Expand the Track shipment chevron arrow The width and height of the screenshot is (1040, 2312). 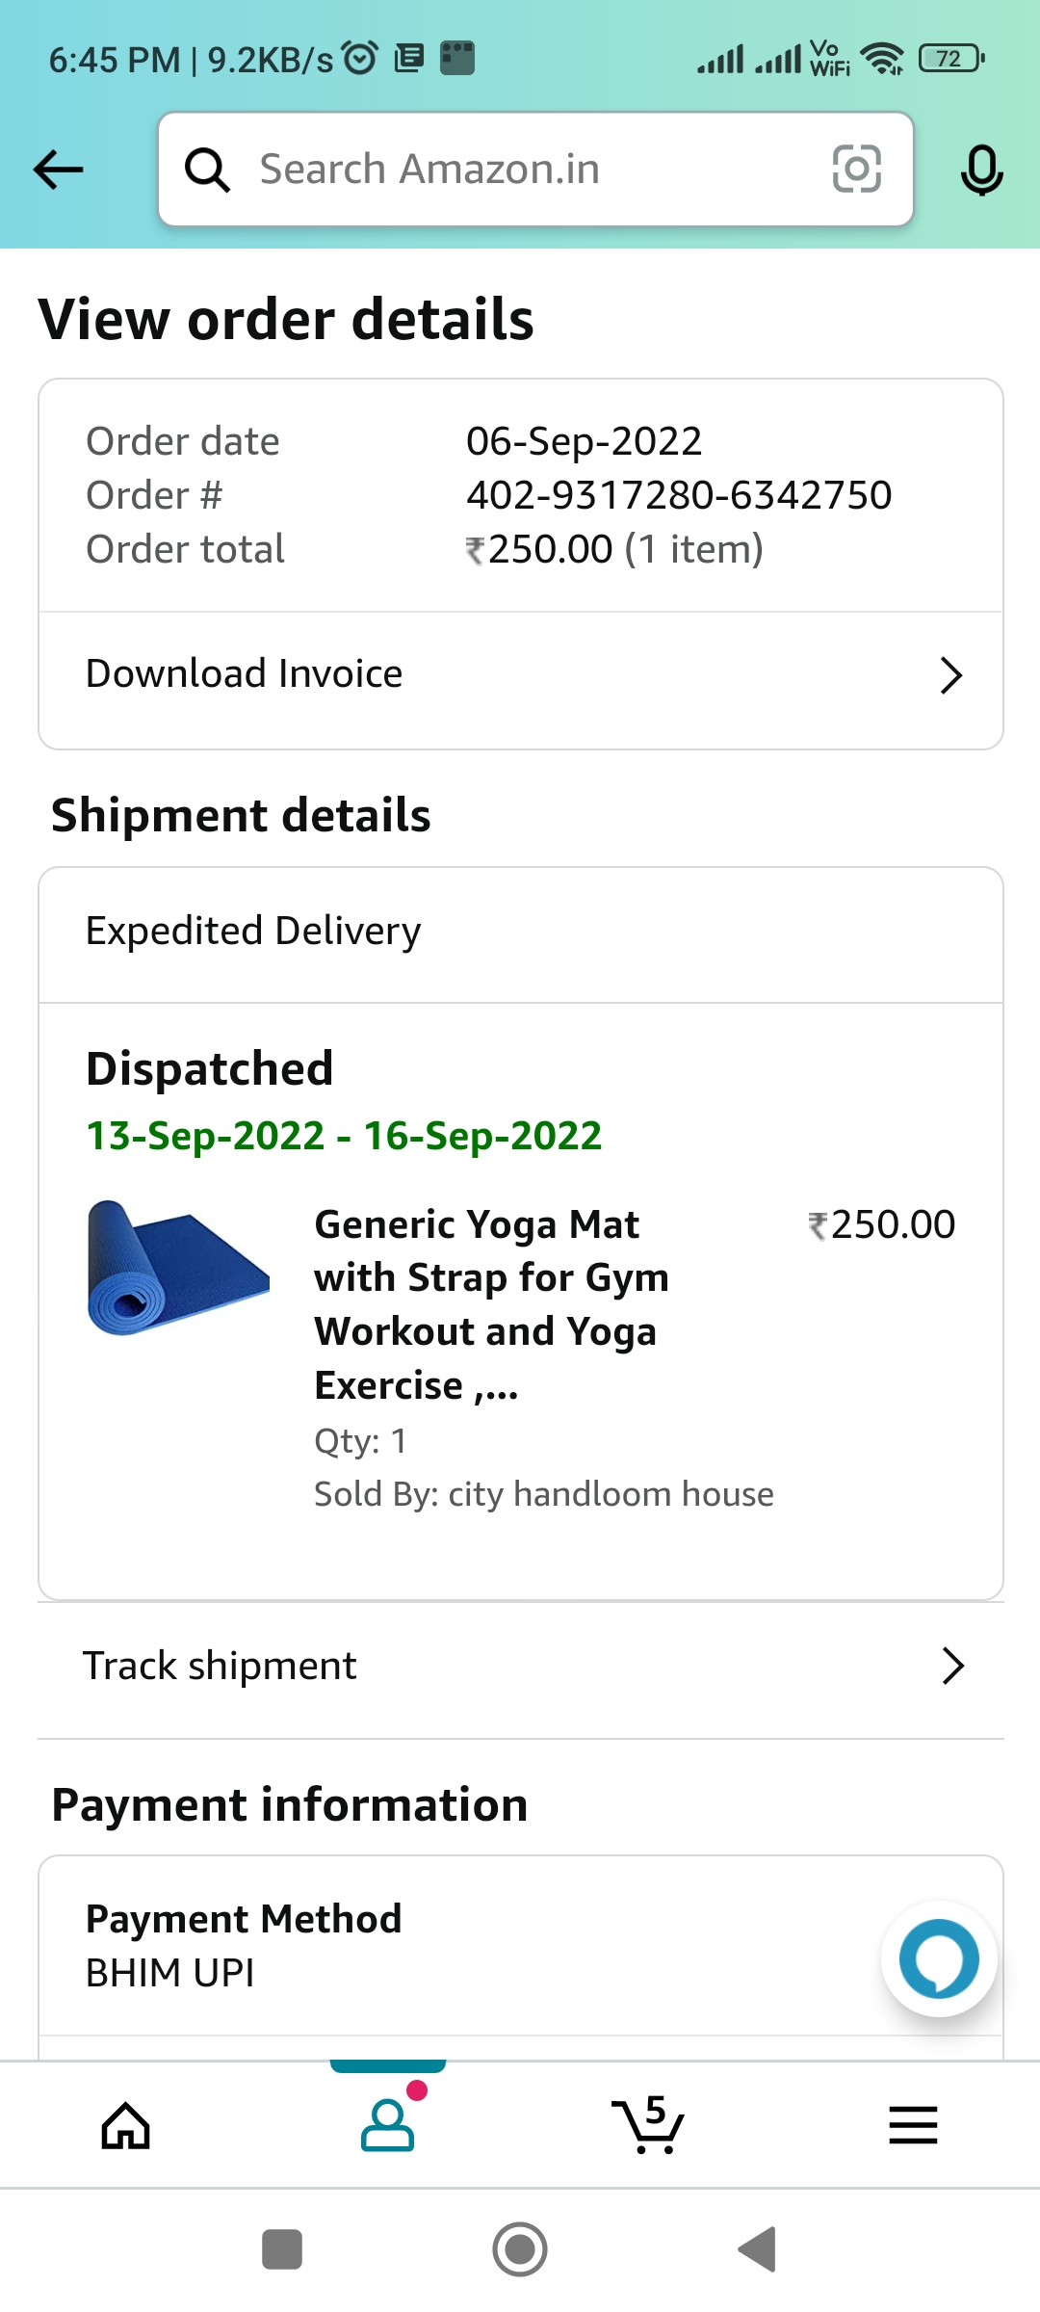(x=952, y=1666)
